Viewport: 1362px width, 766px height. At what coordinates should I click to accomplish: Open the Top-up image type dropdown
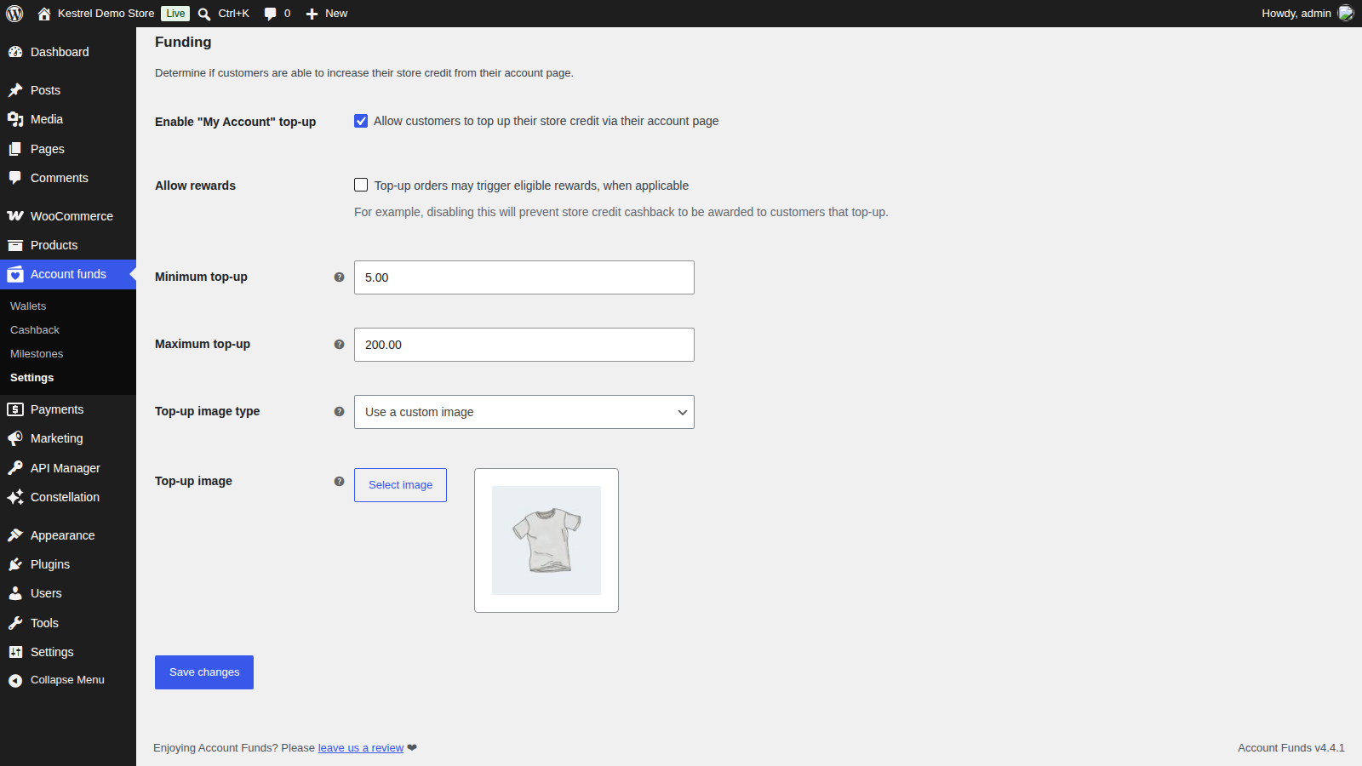(524, 412)
